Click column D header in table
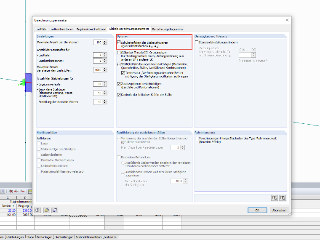 click(x=25, y=197)
